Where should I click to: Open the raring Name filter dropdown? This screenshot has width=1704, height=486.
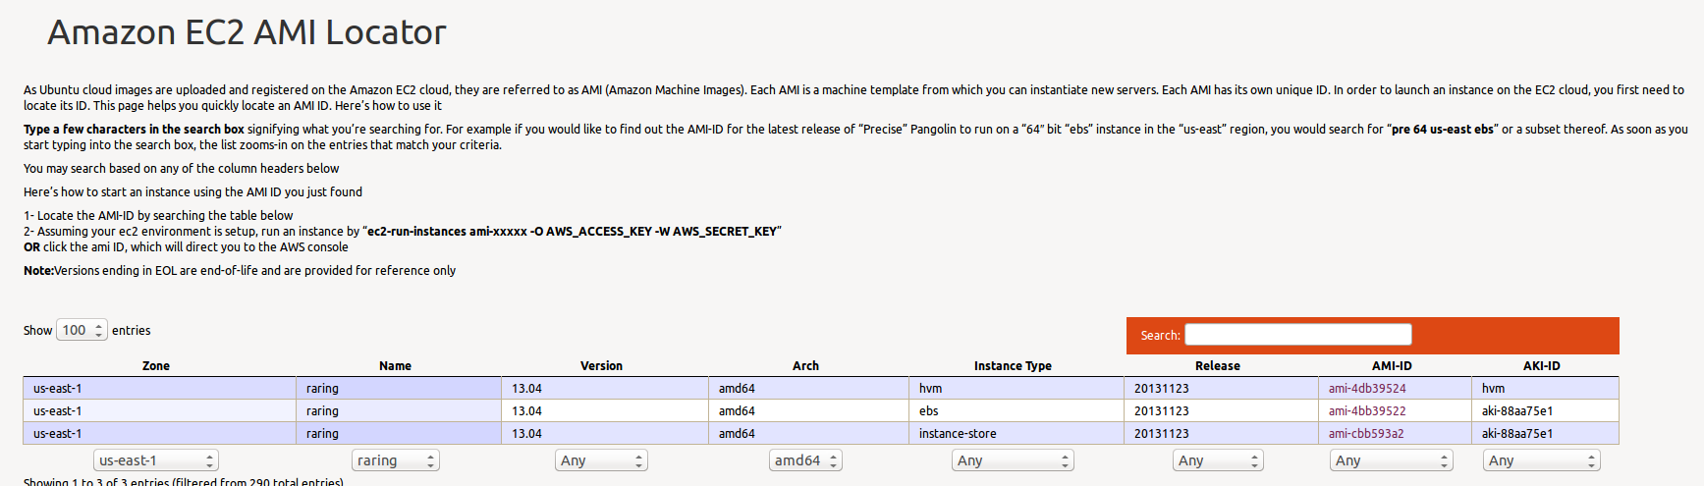[395, 460]
